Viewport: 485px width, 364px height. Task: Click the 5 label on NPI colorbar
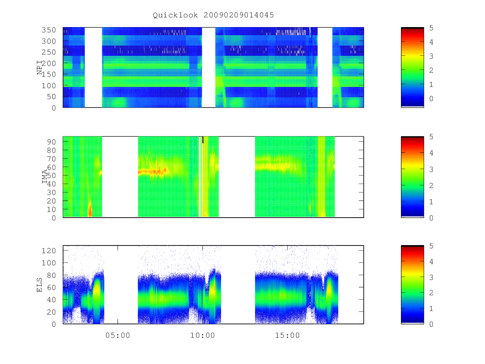(x=432, y=28)
